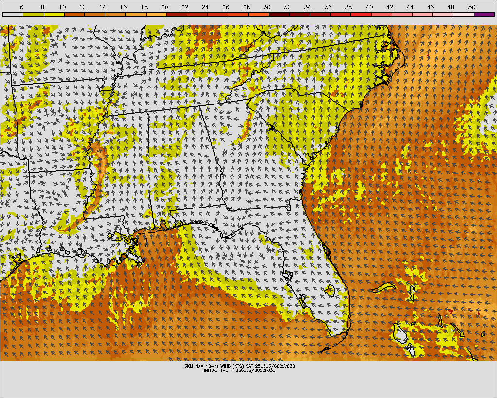Click the bright yellow 8–10 knots swatch

click(x=54, y=15)
